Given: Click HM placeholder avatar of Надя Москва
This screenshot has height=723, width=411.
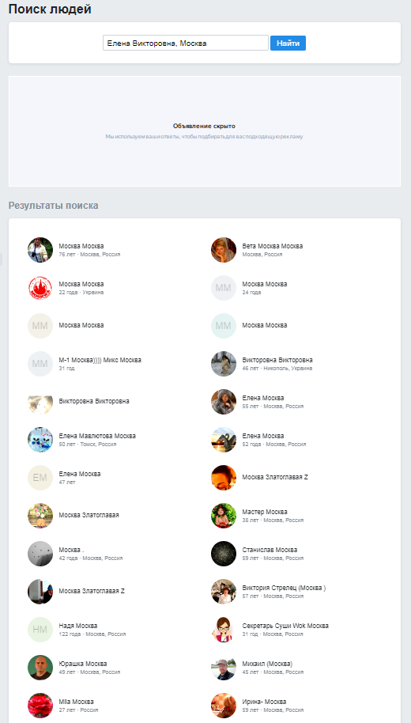Looking at the screenshot, I should click(40, 630).
